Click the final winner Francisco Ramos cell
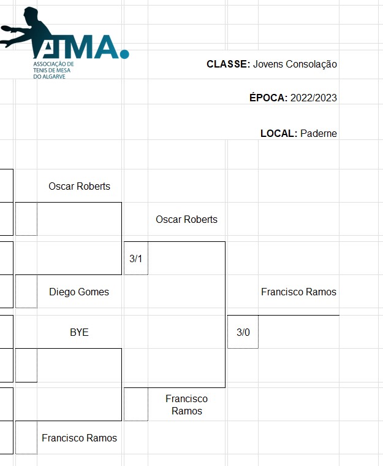The height and width of the screenshot is (466, 383). 298,292
